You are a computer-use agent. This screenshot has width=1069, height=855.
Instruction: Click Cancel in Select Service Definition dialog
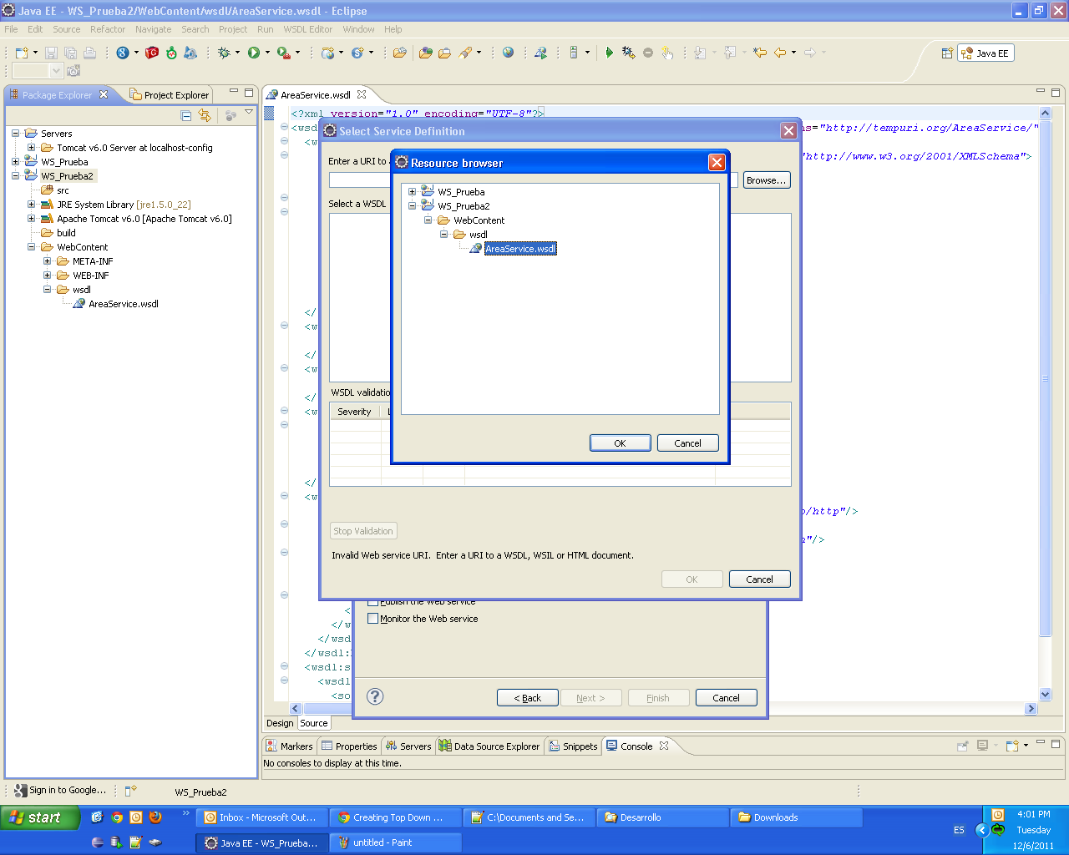759,579
